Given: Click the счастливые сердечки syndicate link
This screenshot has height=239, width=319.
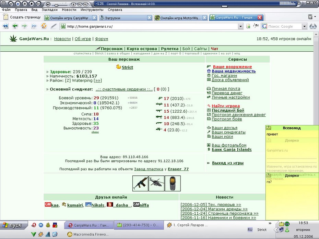Looking at the screenshot, I should point(124,89).
